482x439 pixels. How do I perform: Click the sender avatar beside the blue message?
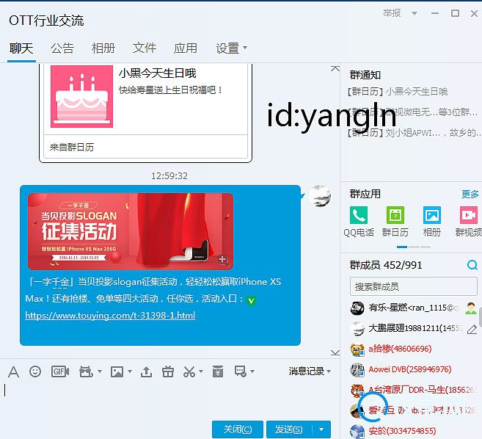[320, 196]
